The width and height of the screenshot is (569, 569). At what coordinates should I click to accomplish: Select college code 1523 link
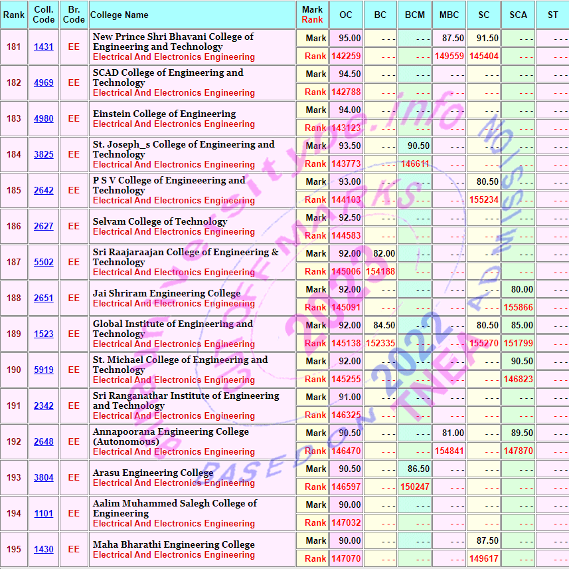[44, 334]
